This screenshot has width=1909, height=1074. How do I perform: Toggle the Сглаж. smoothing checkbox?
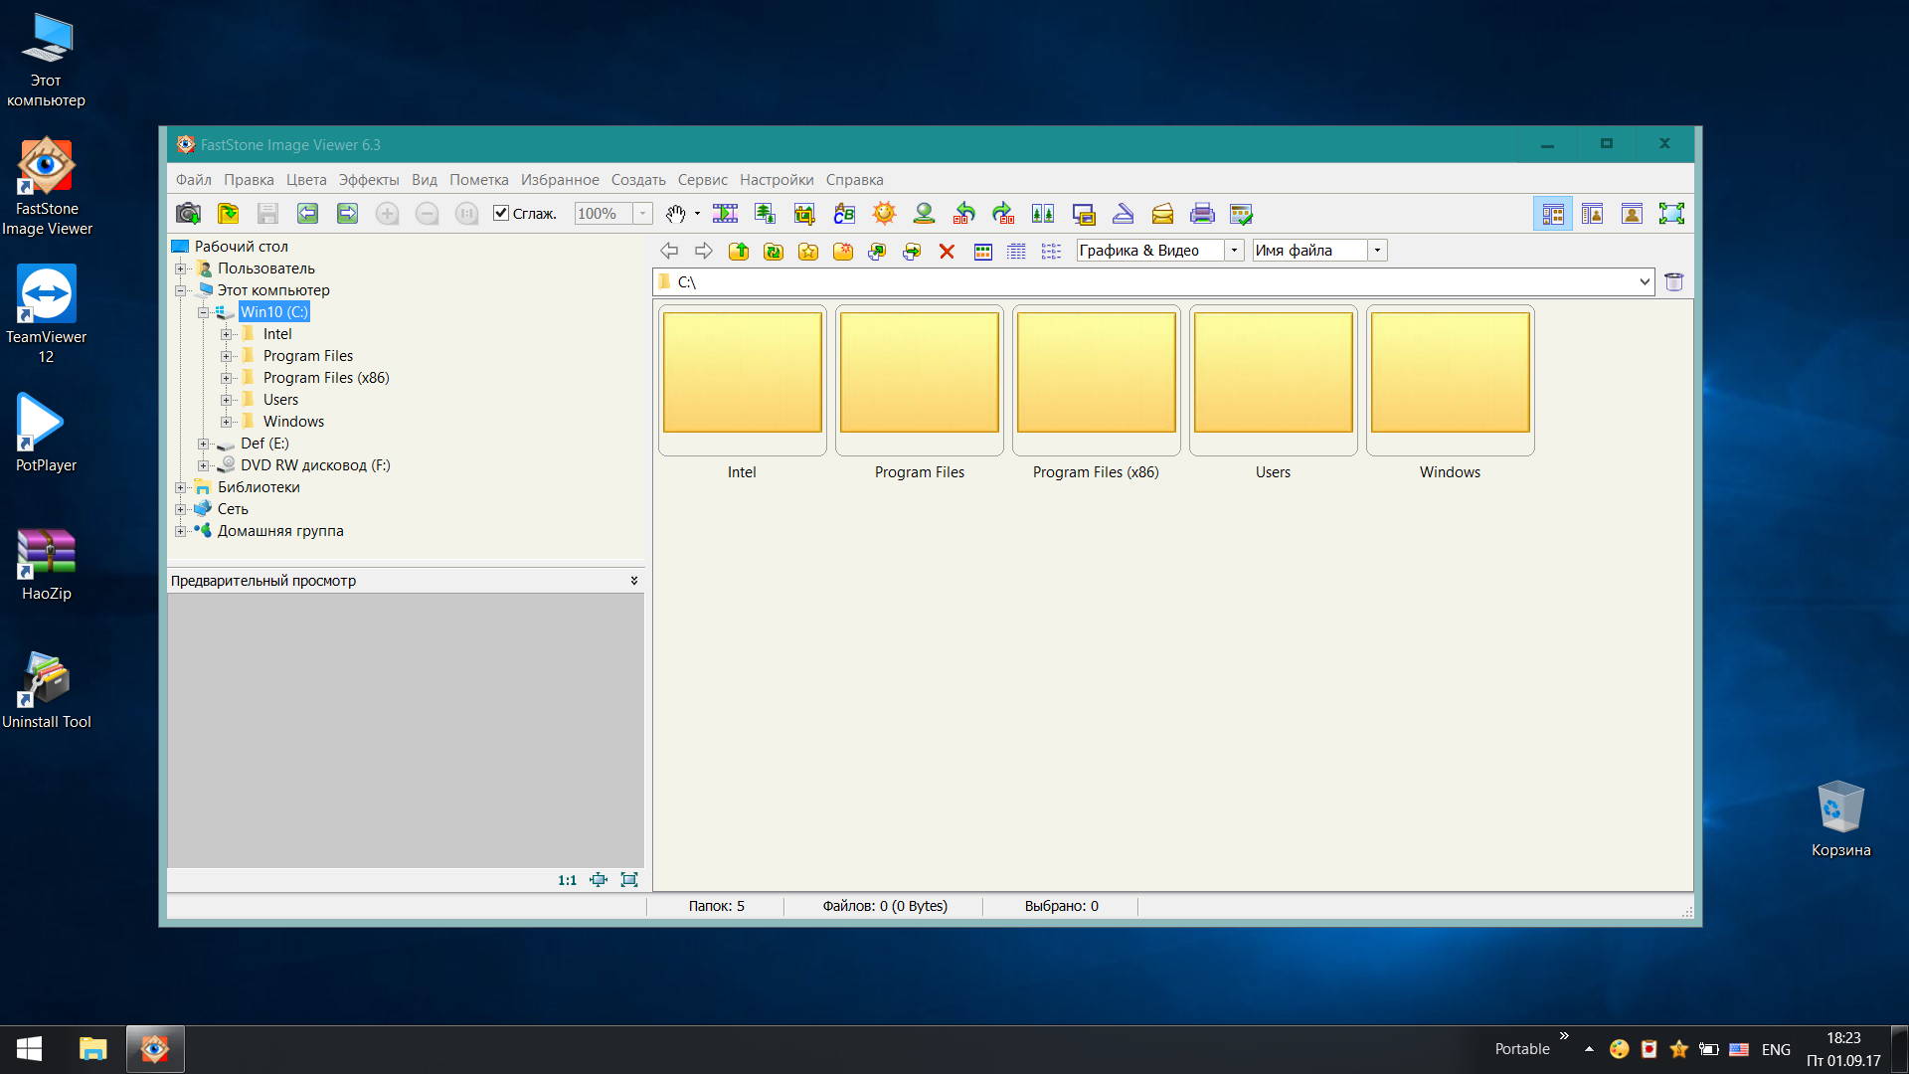click(501, 213)
